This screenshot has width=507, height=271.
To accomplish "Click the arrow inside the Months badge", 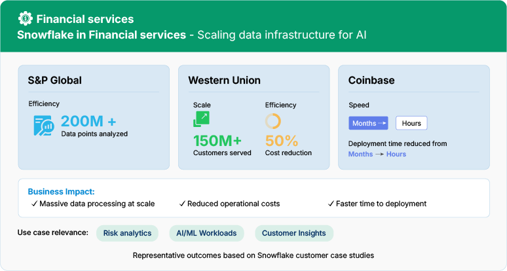I will click(382, 123).
